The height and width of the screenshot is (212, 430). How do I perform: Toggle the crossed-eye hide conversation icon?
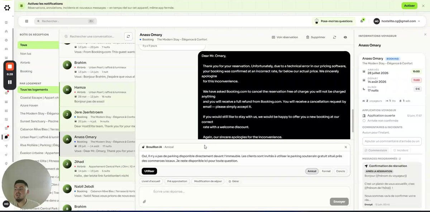(x=345, y=37)
